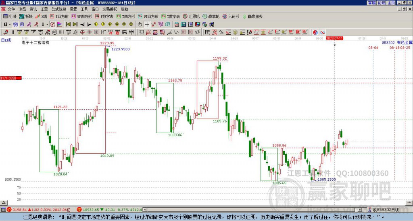Select the circled crosshair drawing tool
Image resolution: width=413 pixels, height=221 pixels.
tap(82, 32)
